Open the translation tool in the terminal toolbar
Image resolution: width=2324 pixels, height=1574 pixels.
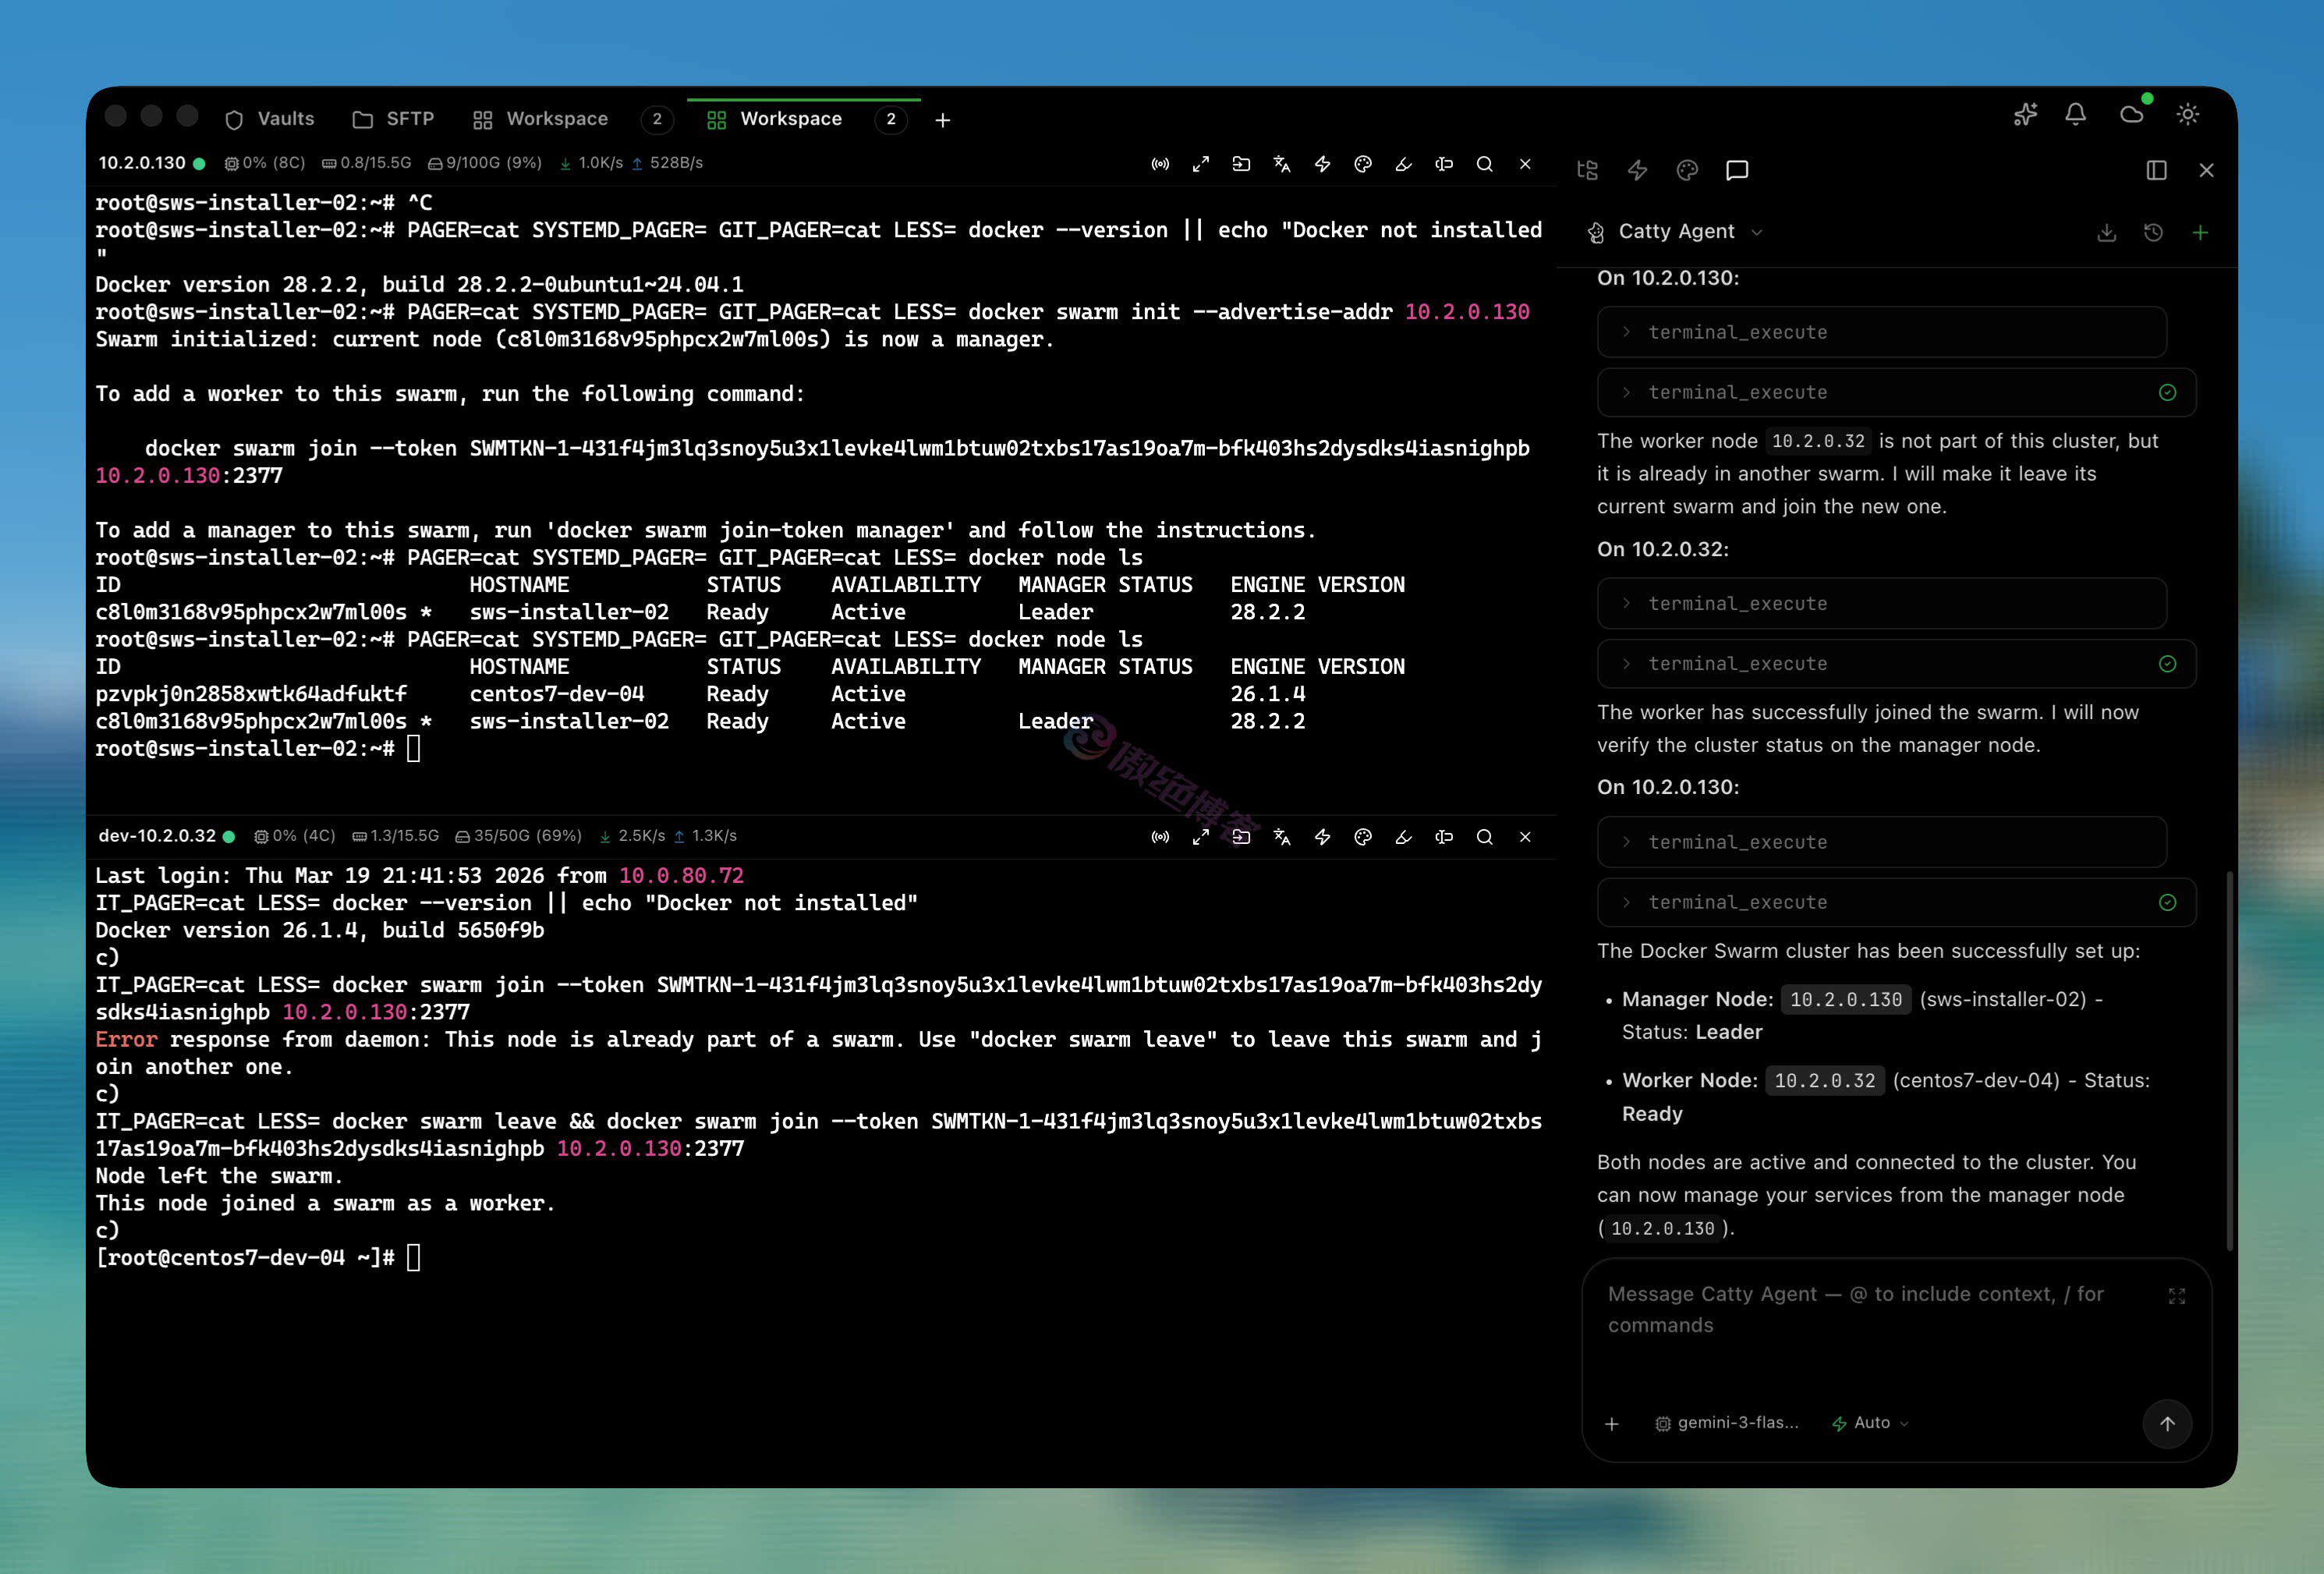1282,164
